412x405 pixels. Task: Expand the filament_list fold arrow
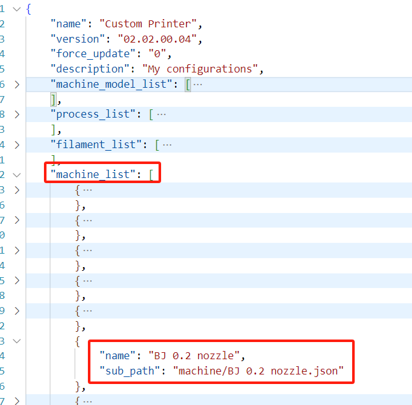click(x=17, y=144)
